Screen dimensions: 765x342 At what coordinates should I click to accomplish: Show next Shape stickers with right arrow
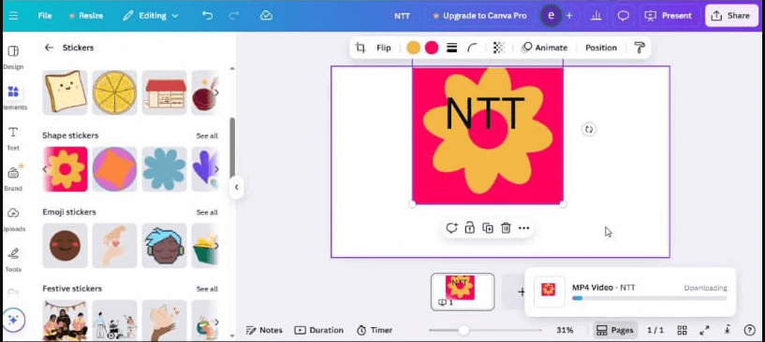(x=216, y=169)
